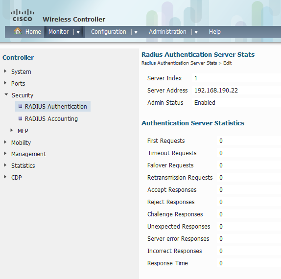Open the Administration dropdown arrow

pyautogui.click(x=196, y=32)
